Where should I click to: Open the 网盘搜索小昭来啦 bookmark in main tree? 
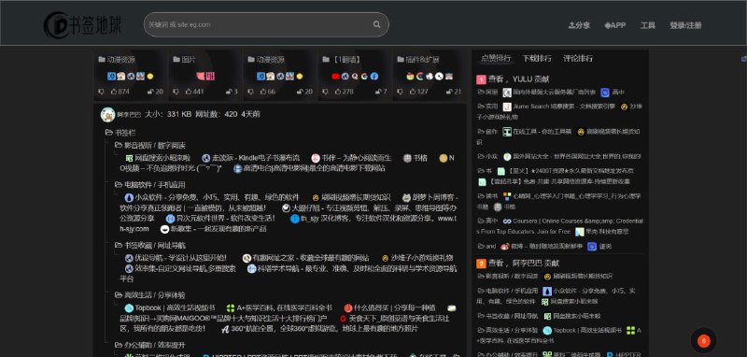(x=158, y=158)
